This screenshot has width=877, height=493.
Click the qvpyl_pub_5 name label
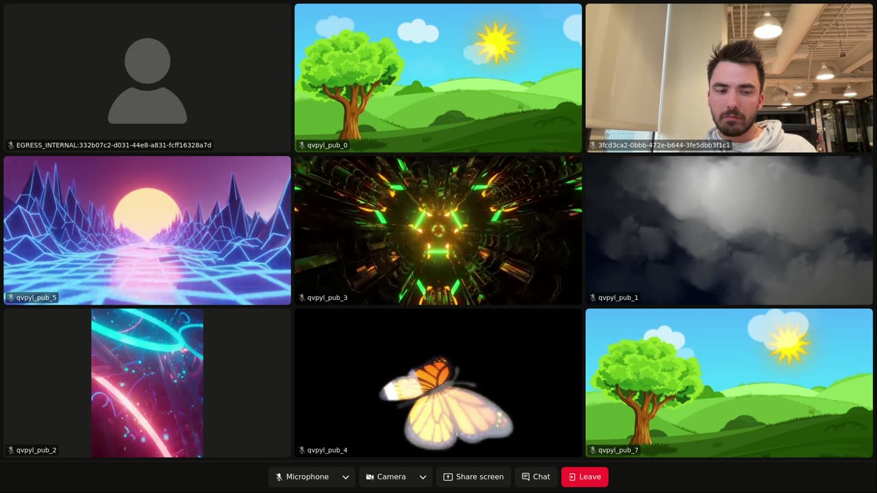(36, 298)
